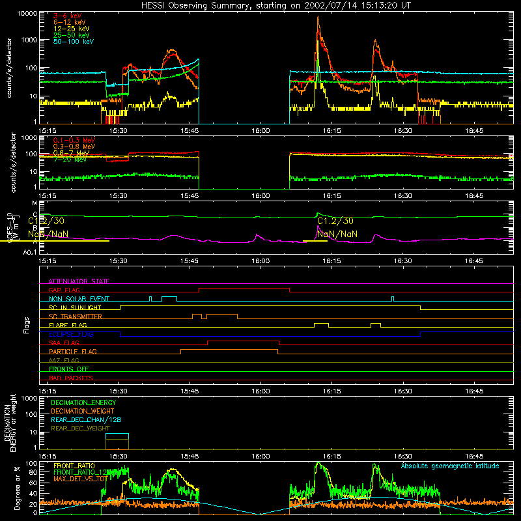Select the green 25-50 keV legend label
521x521 pixels.
pyautogui.click(x=72, y=35)
